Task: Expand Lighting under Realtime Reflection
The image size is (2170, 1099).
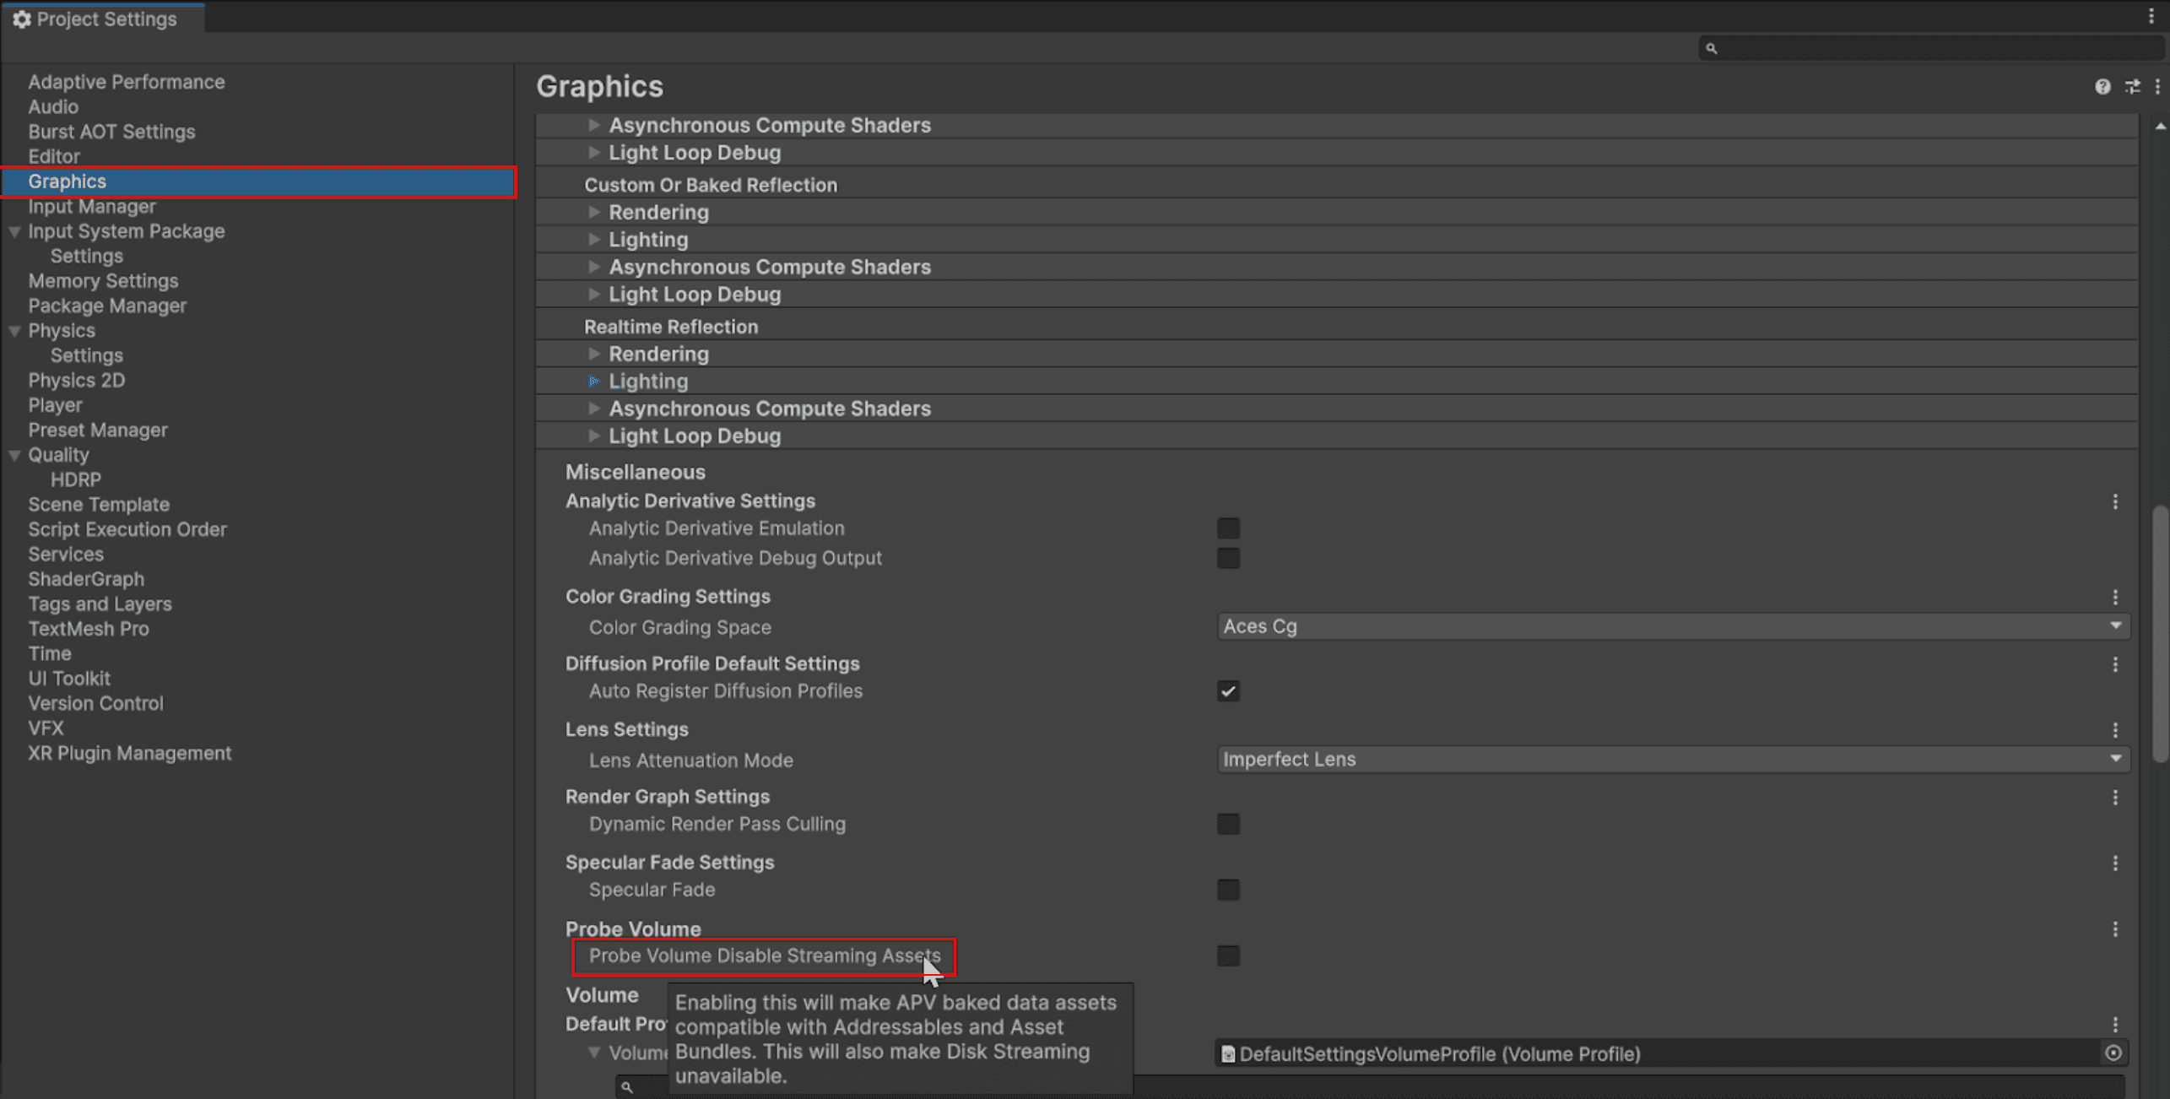Action: pos(595,381)
